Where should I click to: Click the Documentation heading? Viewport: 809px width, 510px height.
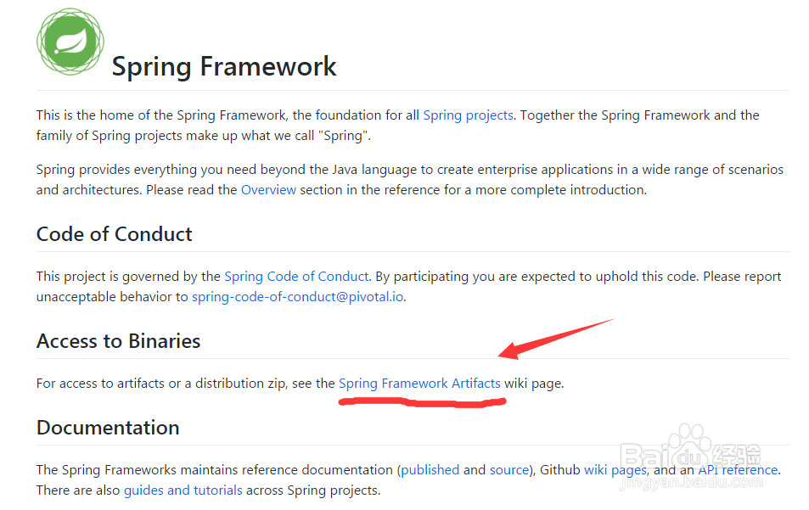108,428
